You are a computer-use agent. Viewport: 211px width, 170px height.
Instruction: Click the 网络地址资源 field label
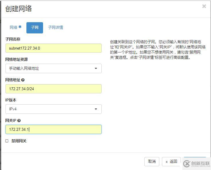[16, 59]
